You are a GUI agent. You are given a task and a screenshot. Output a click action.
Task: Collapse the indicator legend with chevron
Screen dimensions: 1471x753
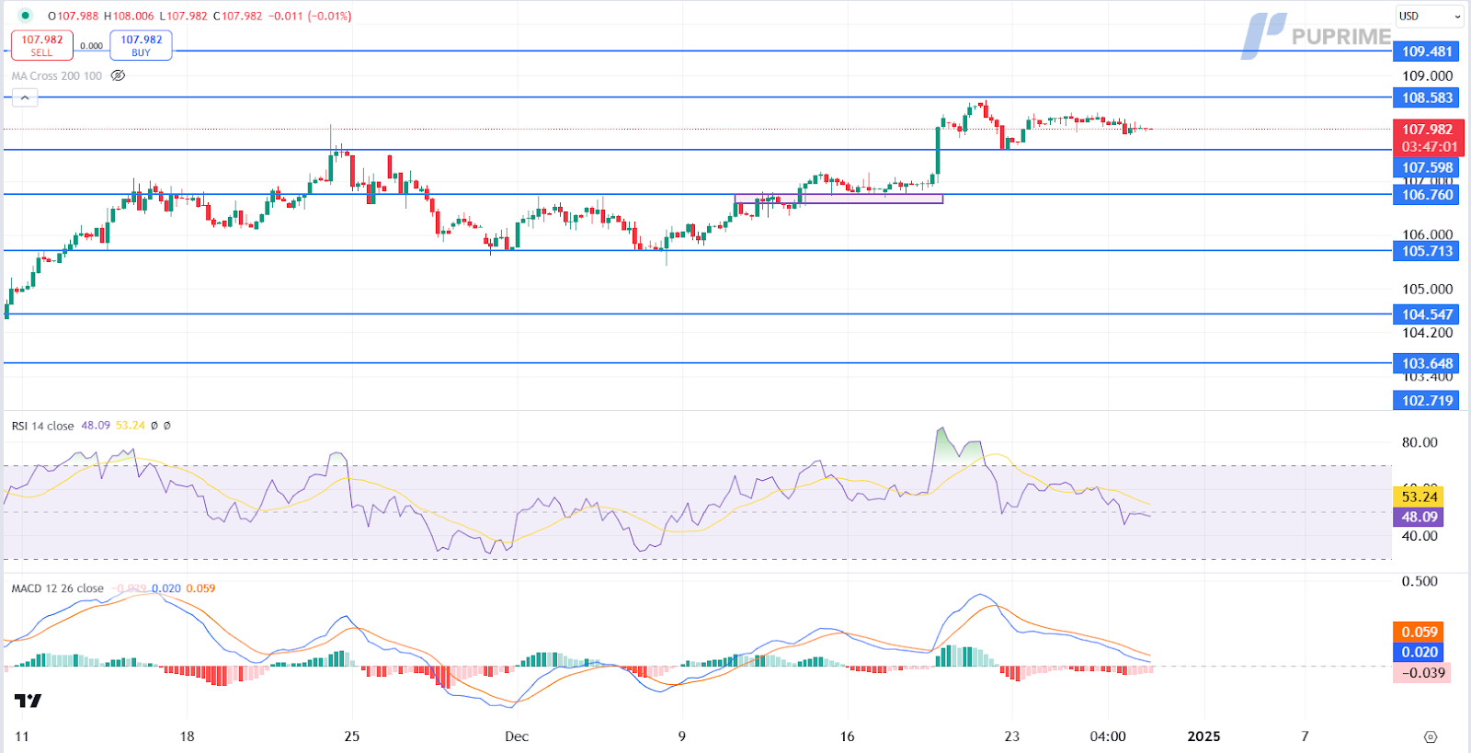[x=25, y=97]
